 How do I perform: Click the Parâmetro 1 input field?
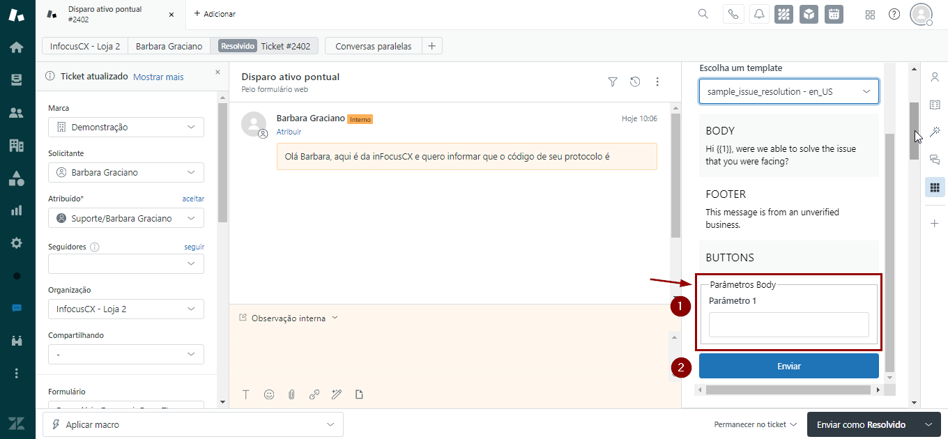tap(788, 325)
